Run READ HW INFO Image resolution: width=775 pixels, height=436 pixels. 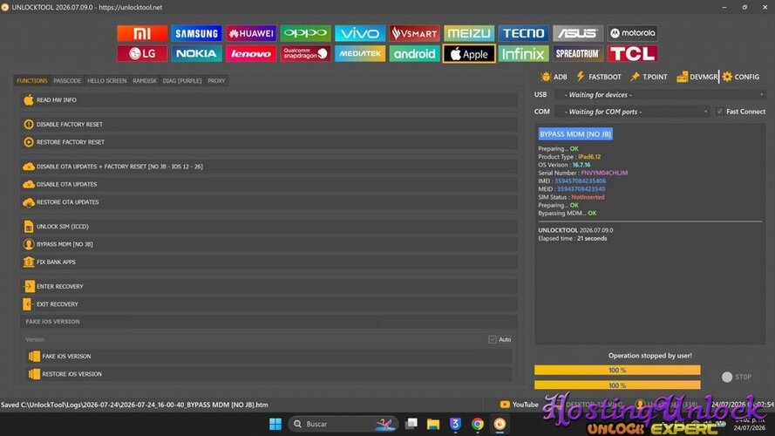(269, 100)
